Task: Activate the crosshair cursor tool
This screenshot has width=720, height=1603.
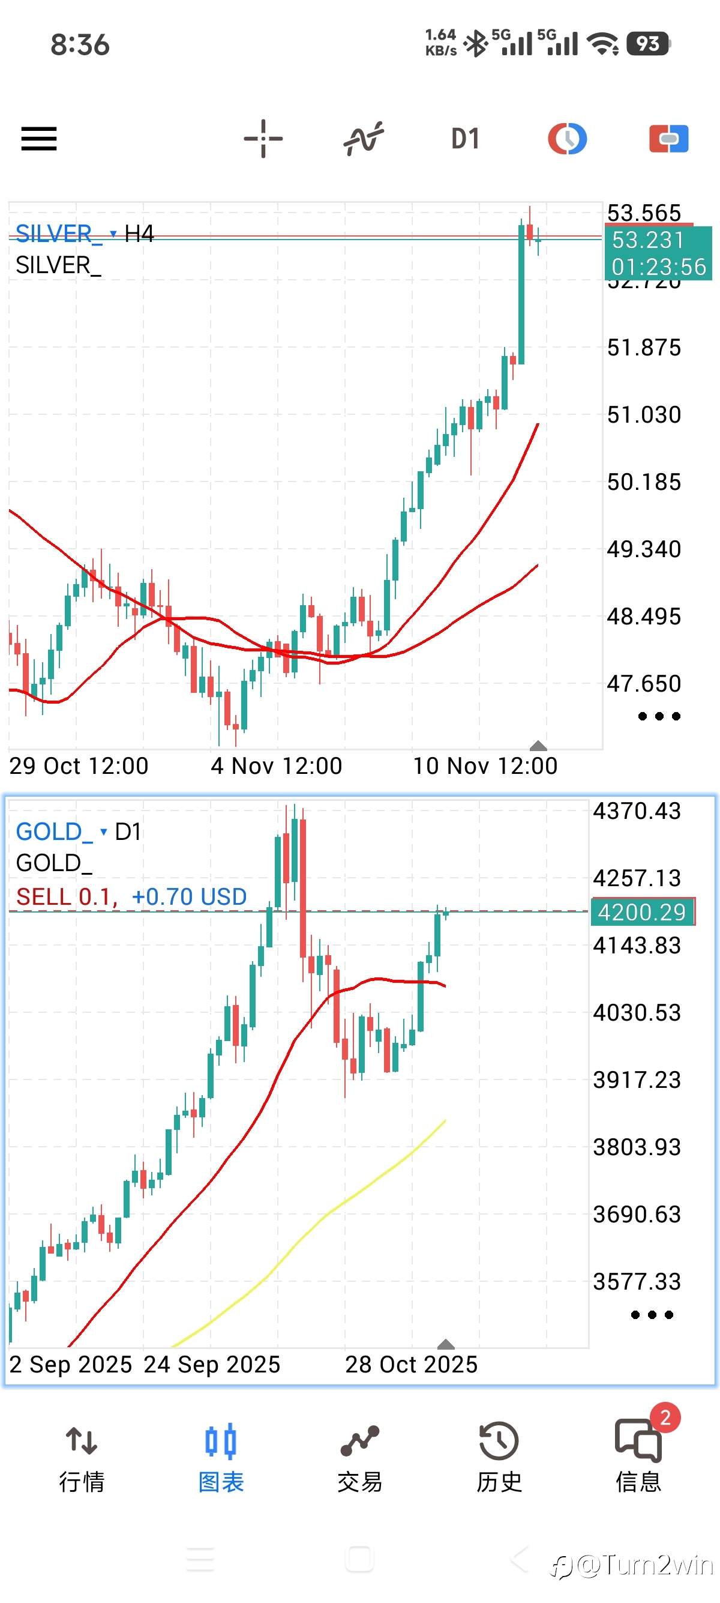Action: click(x=263, y=138)
